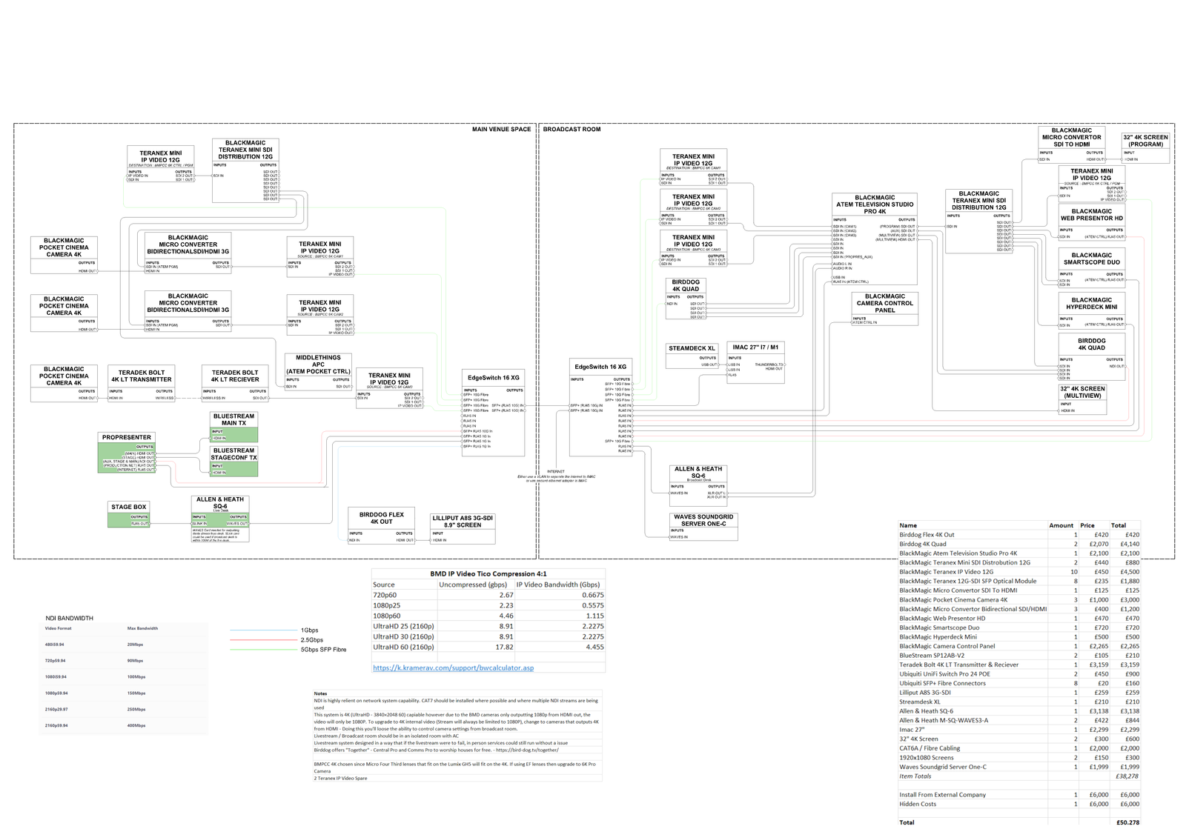Click the "Name" column header in price list
This screenshot has width=1186, height=829.
coord(908,525)
